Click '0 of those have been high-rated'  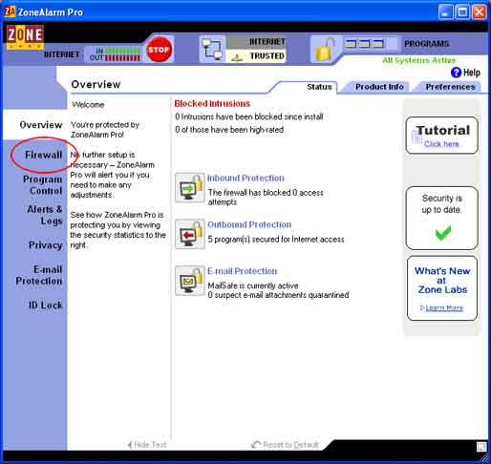tap(229, 130)
